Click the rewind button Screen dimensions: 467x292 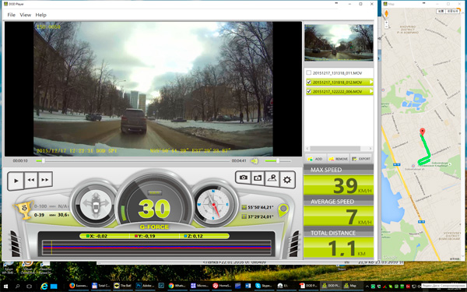click(x=31, y=180)
